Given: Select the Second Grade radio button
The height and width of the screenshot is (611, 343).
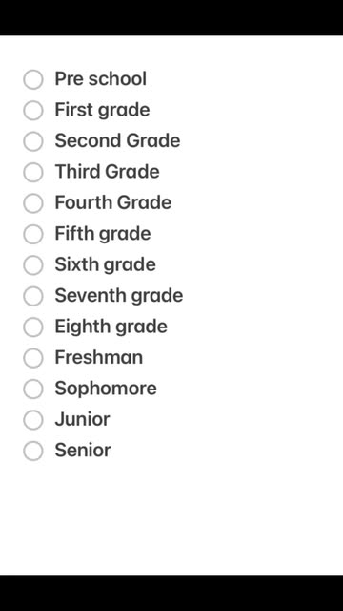Looking at the screenshot, I should coord(33,141).
